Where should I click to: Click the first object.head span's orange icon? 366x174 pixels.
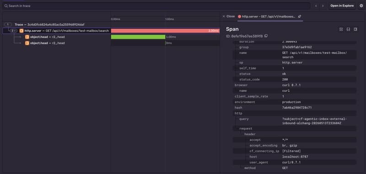pos(27,37)
